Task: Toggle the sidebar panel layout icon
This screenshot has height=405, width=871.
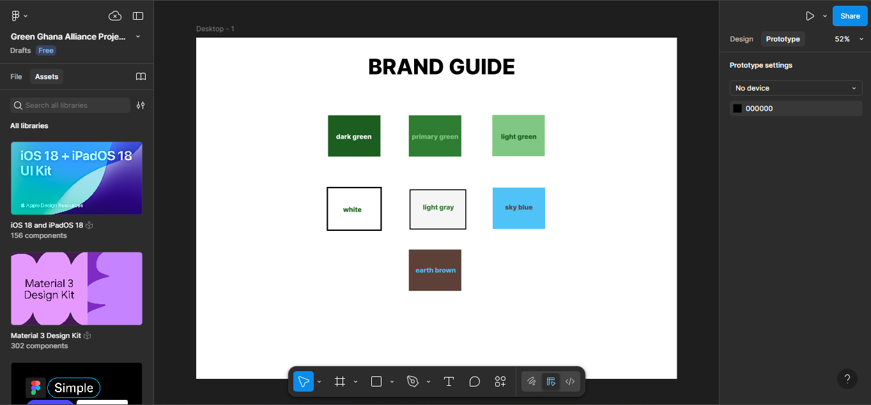Action: click(x=138, y=16)
